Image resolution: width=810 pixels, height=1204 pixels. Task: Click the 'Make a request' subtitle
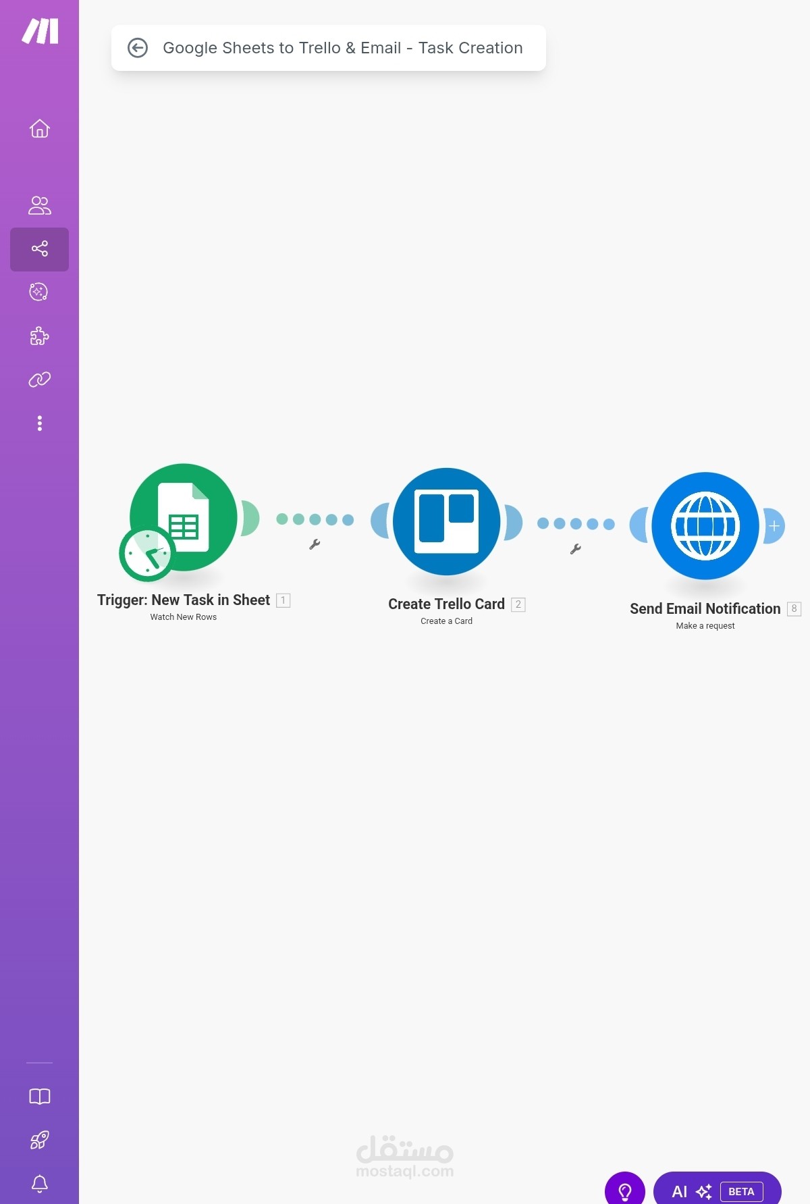705,626
